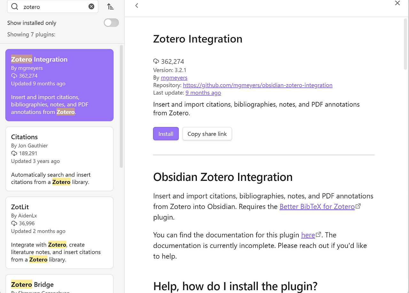Click the 'Show installed only' label

point(32,23)
